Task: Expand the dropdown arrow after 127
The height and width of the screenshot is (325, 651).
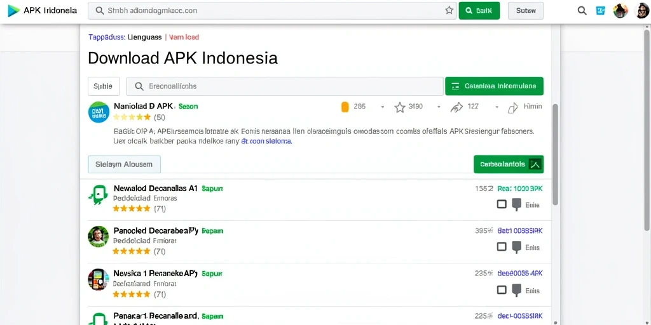Action: 497,107
